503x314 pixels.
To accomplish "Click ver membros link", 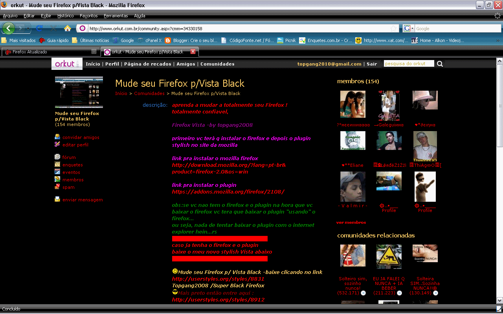I will (x=351, y=222).
